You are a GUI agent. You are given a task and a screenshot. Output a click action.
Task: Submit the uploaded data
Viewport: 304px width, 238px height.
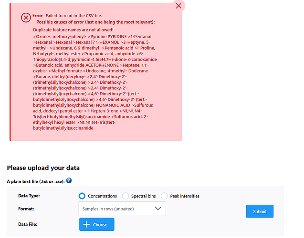coord(260,211)
